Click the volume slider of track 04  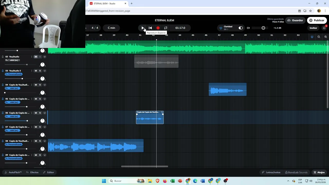(20, 92)
